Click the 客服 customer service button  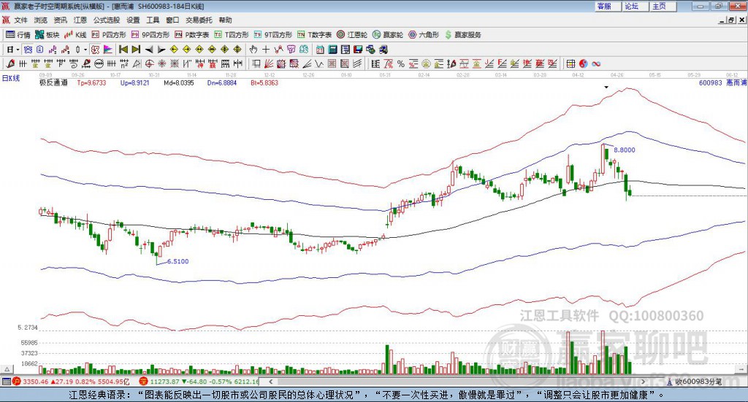pos(608,6)
